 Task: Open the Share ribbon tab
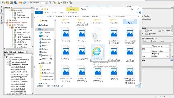click(54, 13)
